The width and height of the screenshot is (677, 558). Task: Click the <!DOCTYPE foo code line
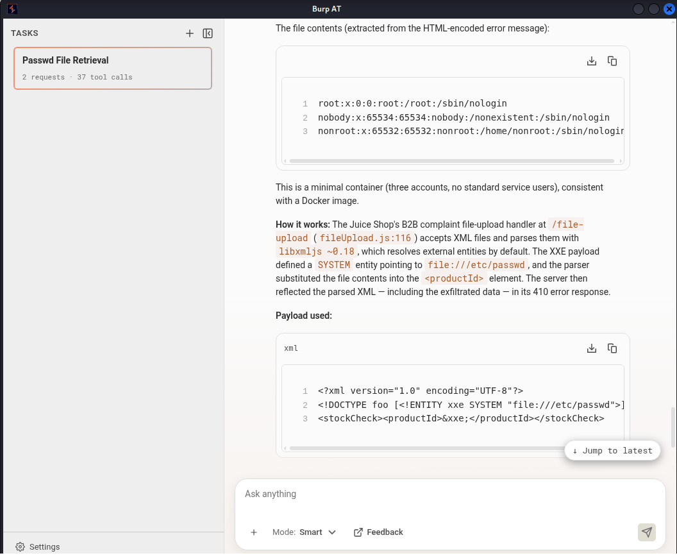pos(471,405)
